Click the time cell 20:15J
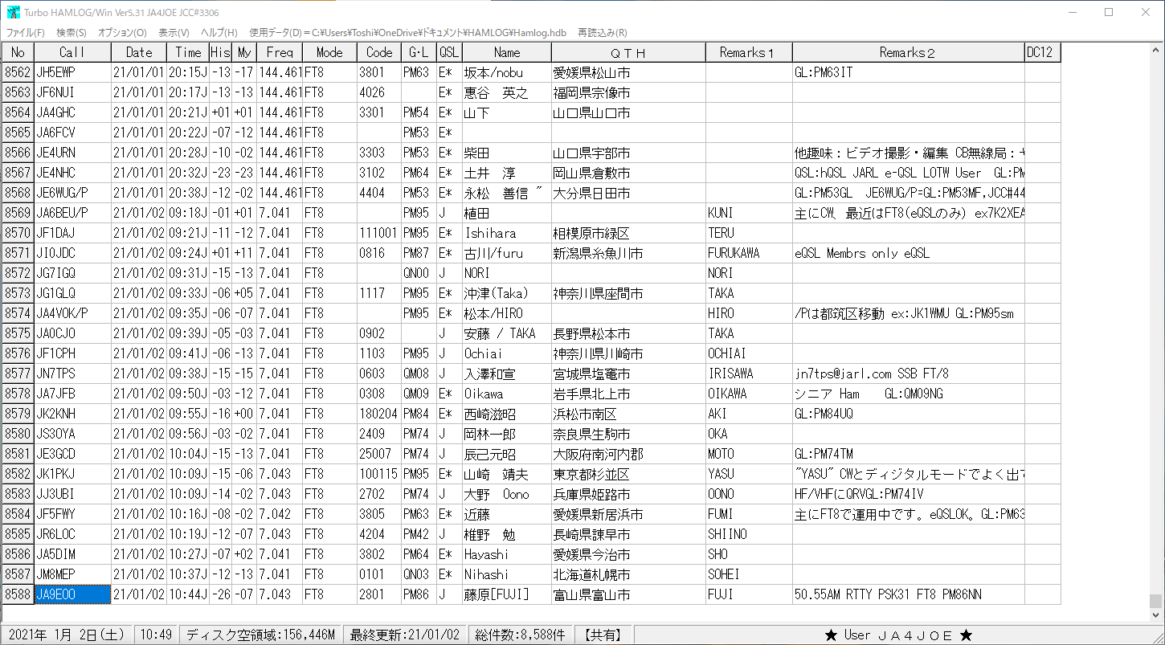Screen dimensions: 1165x645 click(188, 72)
